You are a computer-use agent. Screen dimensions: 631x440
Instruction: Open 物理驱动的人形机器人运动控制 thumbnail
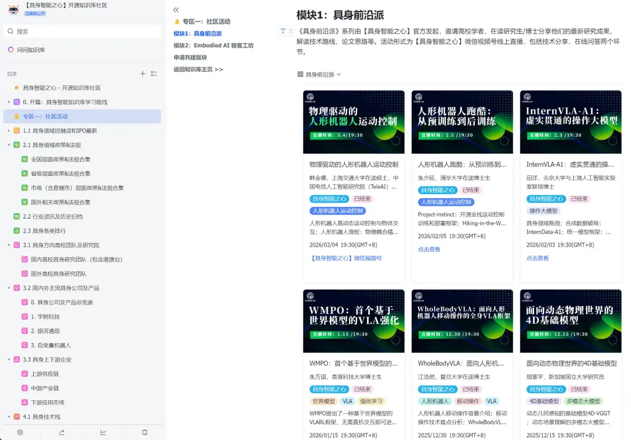pyautogui.click(x=353, y=122)
